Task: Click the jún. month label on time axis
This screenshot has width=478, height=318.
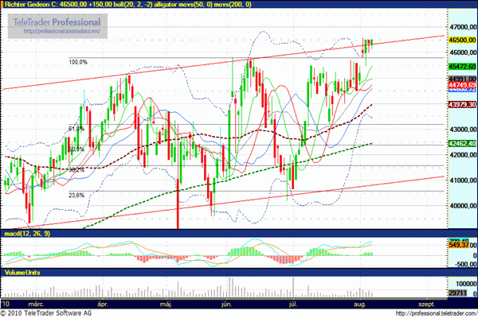Action: click(x=226, y=304)
